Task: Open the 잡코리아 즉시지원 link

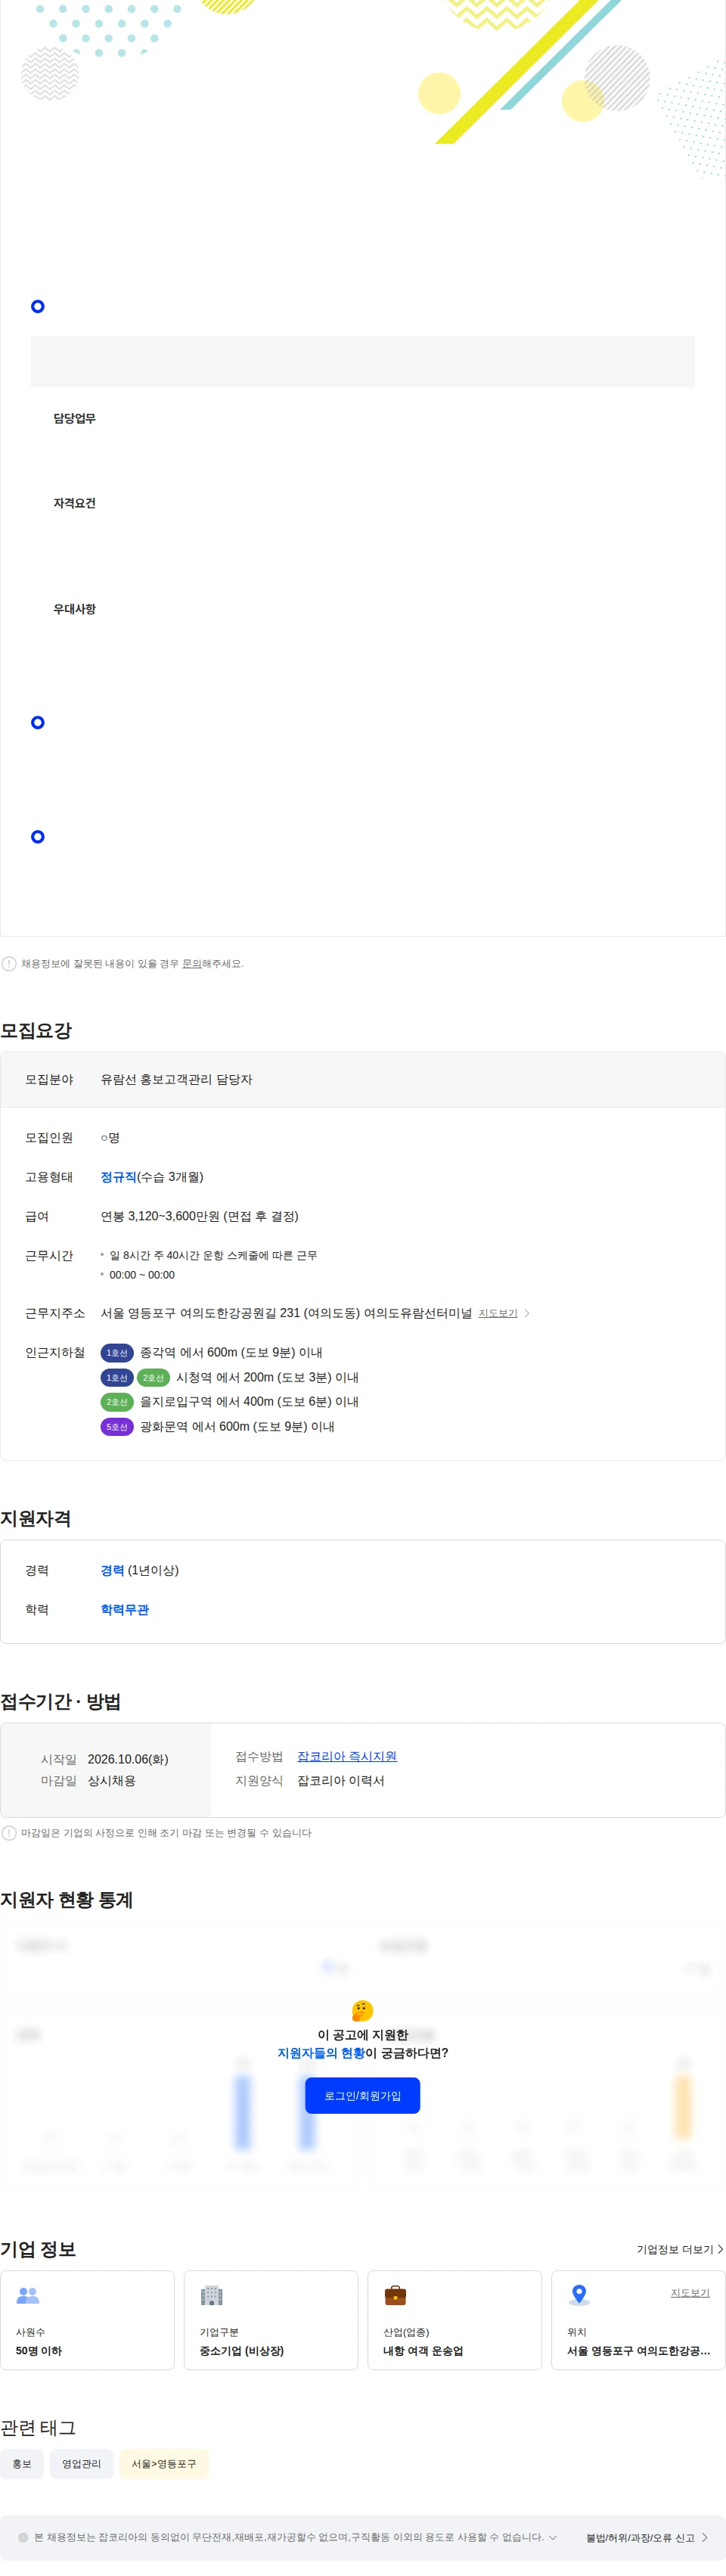Action: click(347, 1756)
